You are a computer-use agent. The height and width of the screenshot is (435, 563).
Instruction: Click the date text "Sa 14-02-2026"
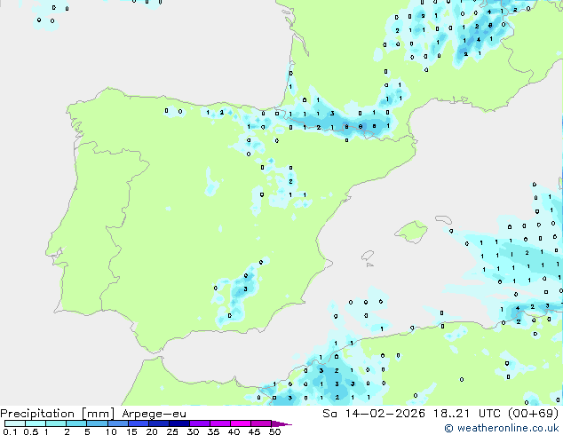click(374, 414)
